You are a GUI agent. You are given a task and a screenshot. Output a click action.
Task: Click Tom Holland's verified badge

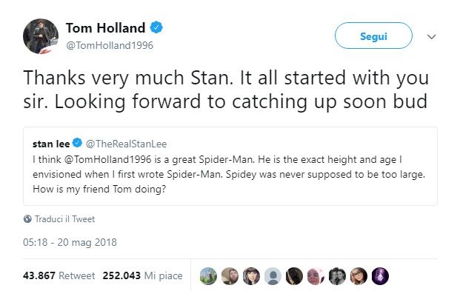(156, 27)
